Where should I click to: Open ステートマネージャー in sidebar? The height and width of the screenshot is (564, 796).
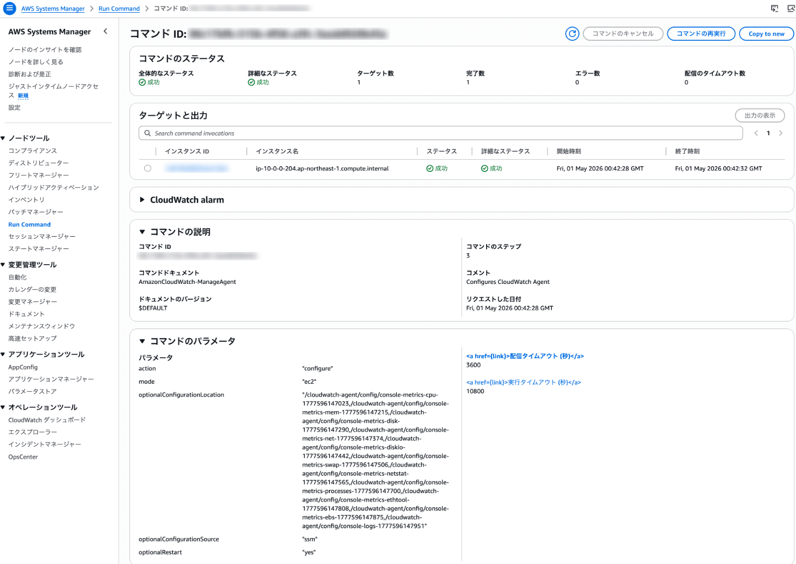(x=39, y=249)
